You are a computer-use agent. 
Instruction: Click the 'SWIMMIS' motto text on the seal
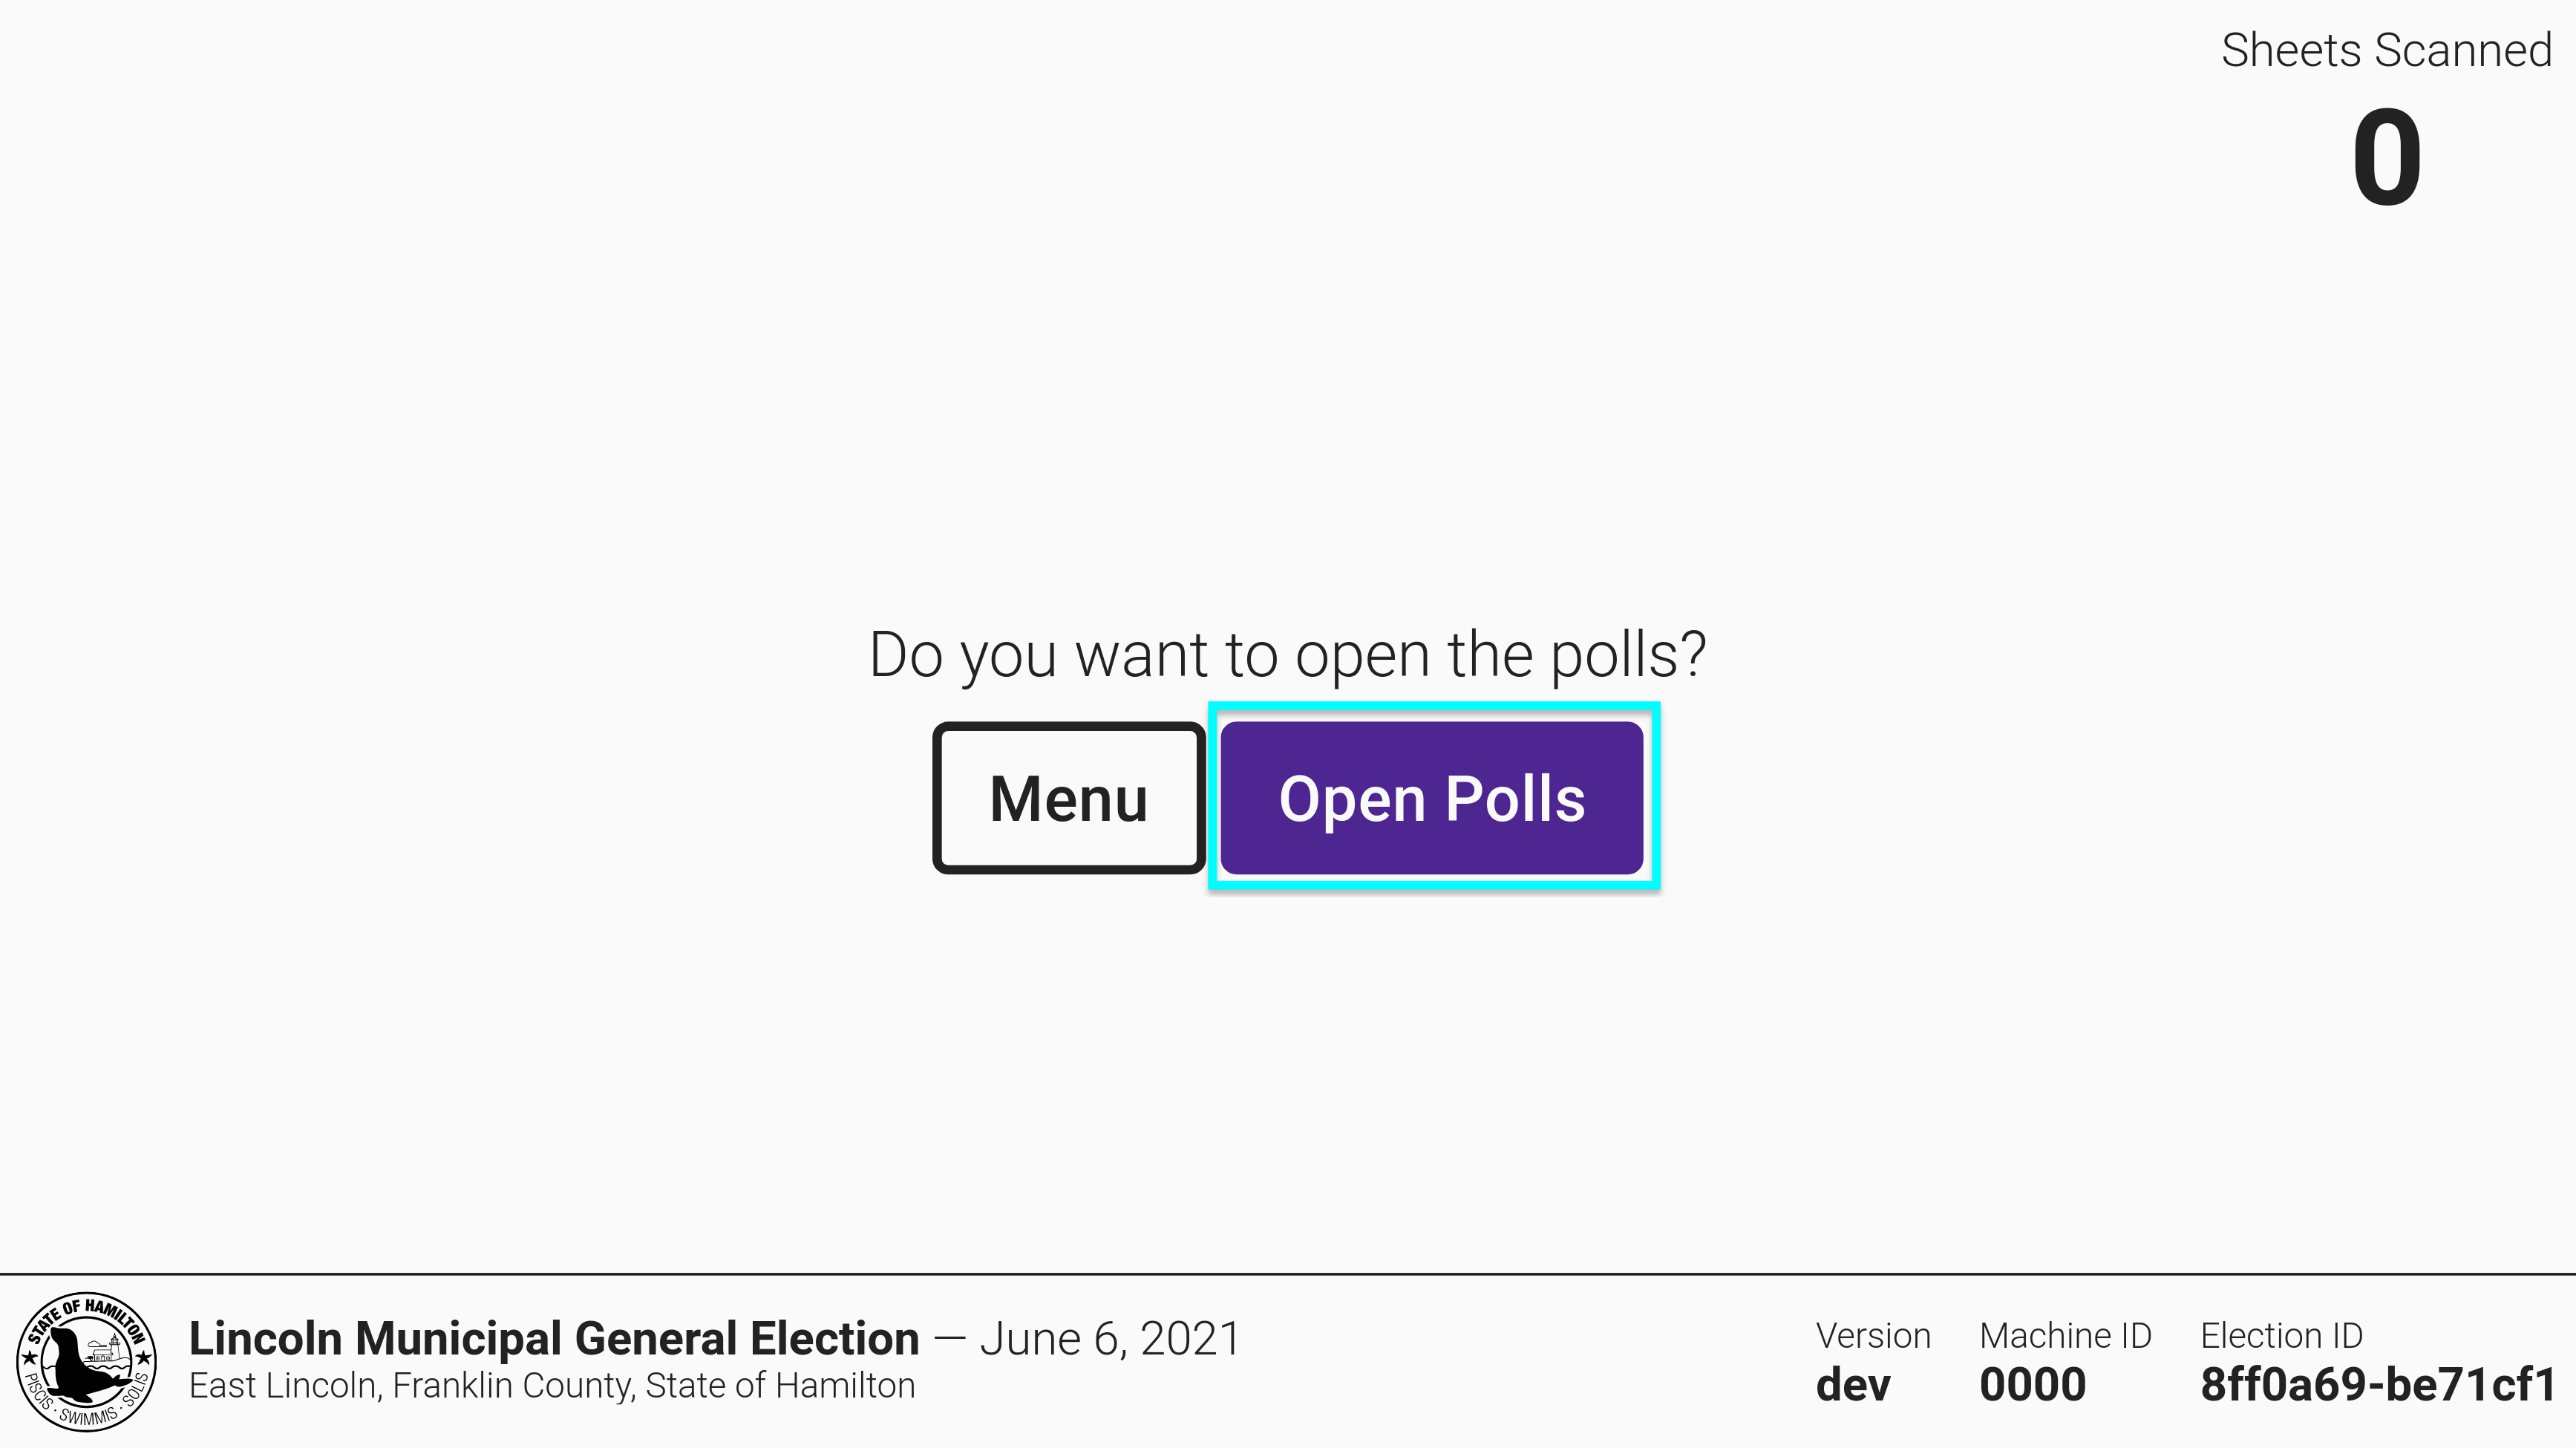click(x=87, y=1417)
